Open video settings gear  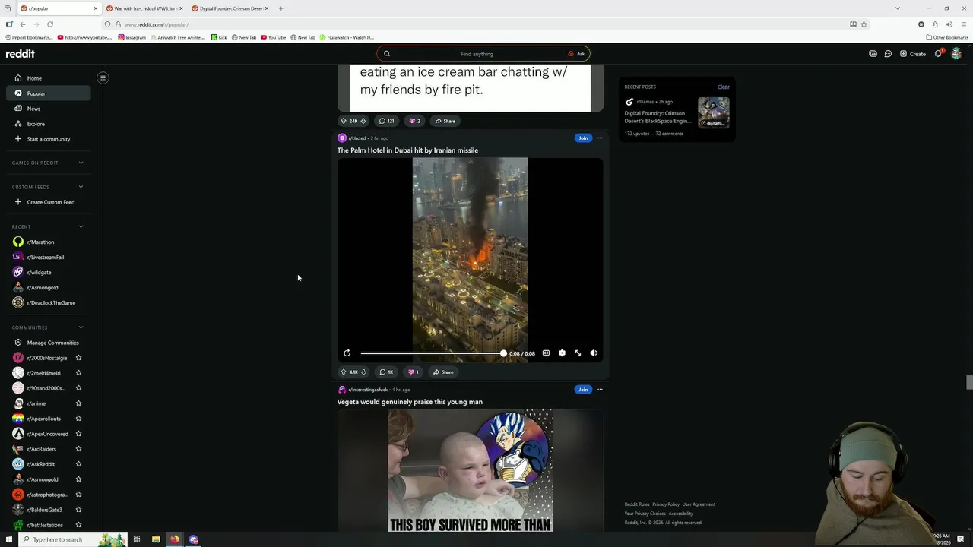(562, 353)
